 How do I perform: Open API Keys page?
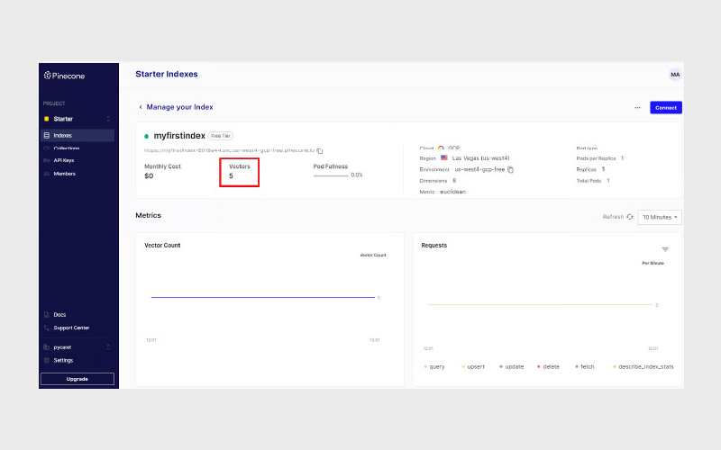coord(63,160)
